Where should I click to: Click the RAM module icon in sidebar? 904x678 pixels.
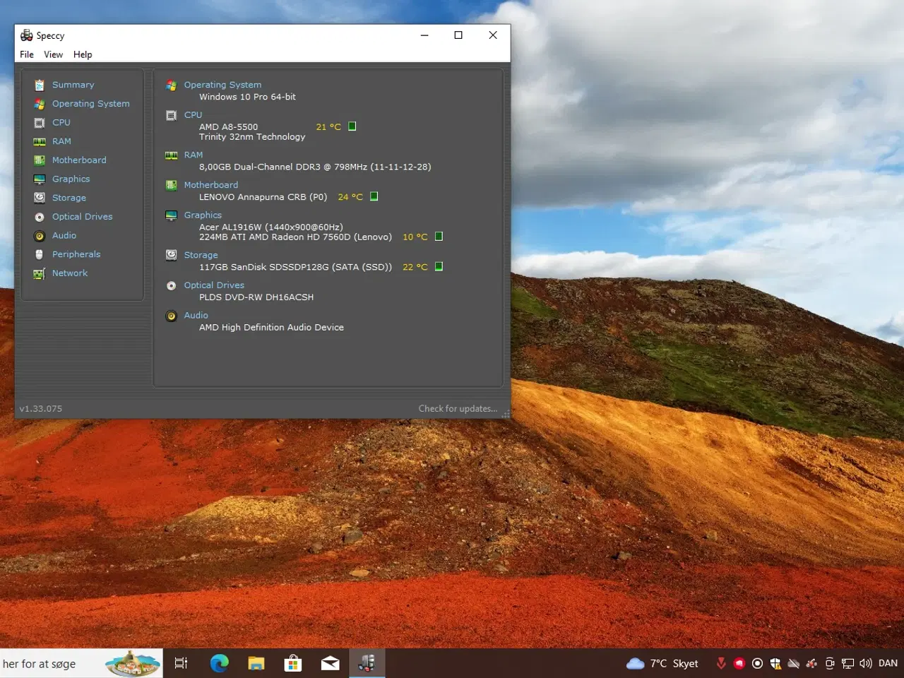(40, 141)
